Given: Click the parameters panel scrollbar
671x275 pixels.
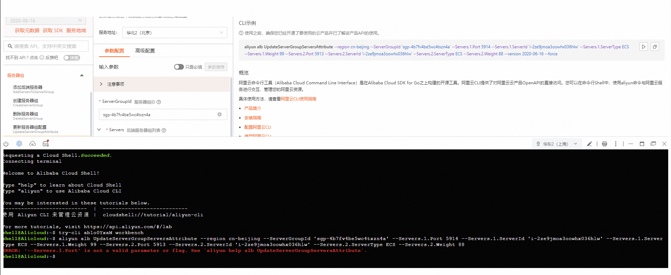Looking at the screenshot, I should pos(231,107).
